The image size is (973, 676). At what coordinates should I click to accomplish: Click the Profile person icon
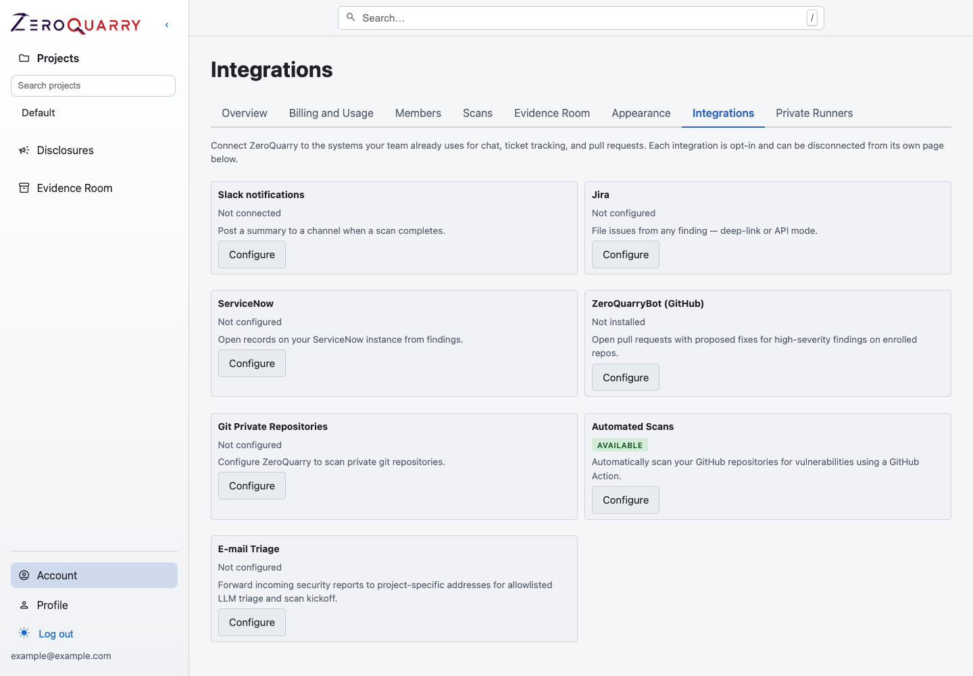(24, 605)
